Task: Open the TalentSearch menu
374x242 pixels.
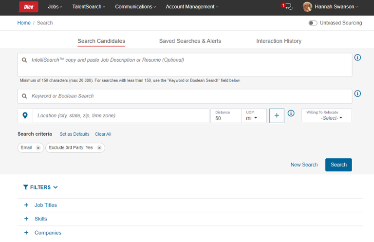Action: tap(90, 7)
